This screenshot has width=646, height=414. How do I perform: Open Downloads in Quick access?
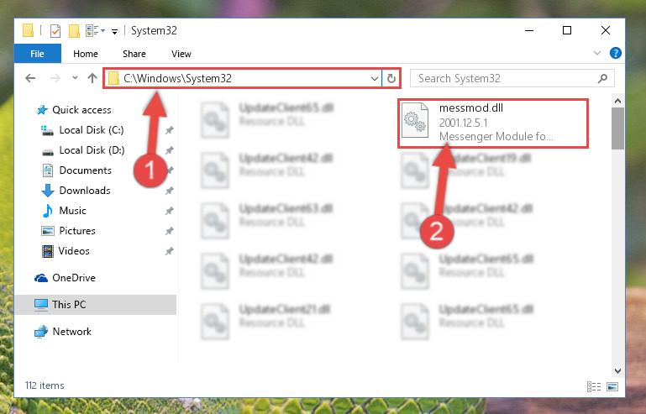(85, 191)
